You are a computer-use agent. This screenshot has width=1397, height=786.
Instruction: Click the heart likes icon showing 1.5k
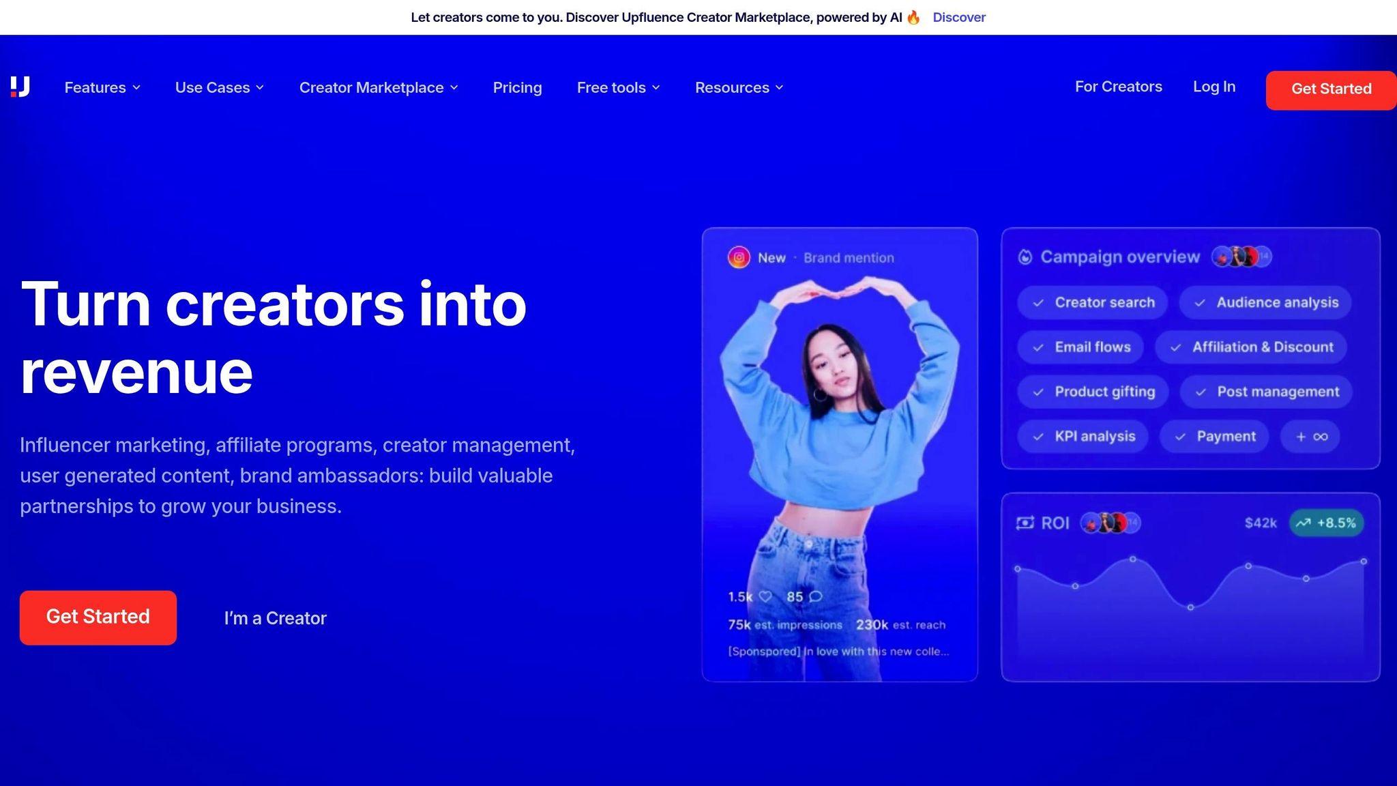[765, 596]
